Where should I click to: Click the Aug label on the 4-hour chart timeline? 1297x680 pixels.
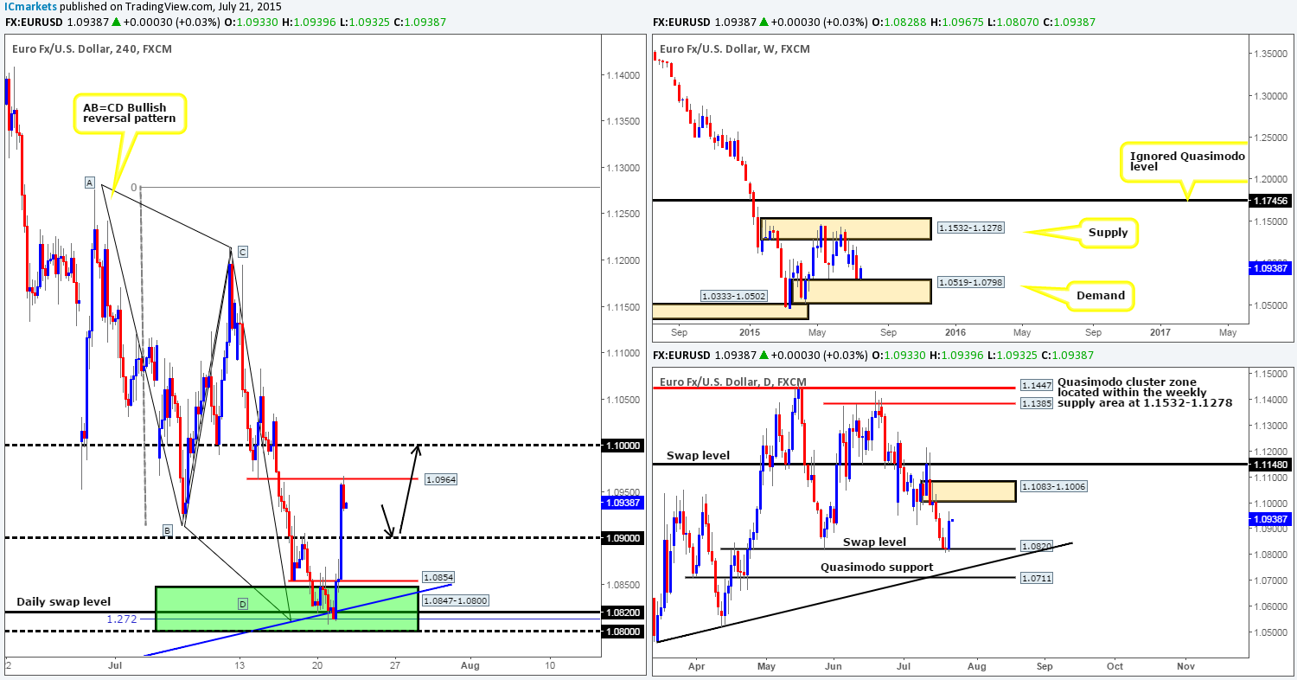[x=469, y=666]
